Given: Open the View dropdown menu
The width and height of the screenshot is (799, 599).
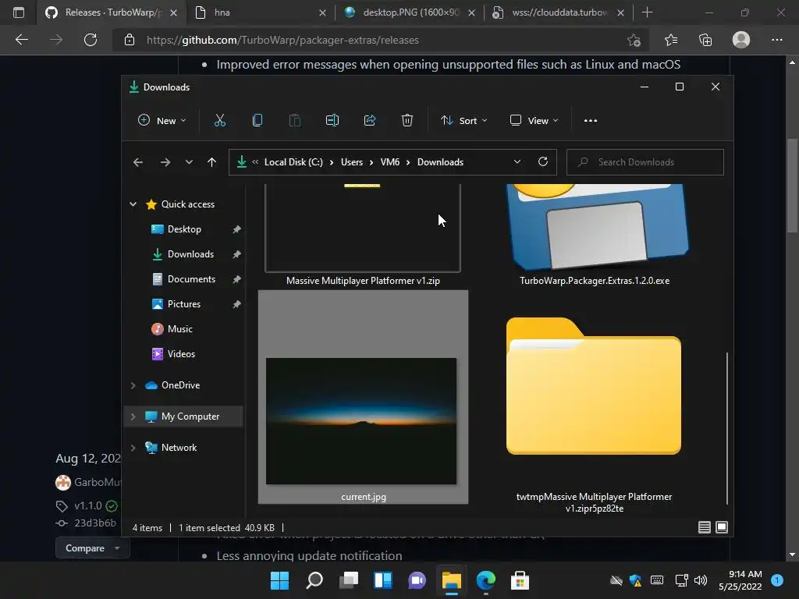Looking at the screenshot, I should [x=534, y=121].
